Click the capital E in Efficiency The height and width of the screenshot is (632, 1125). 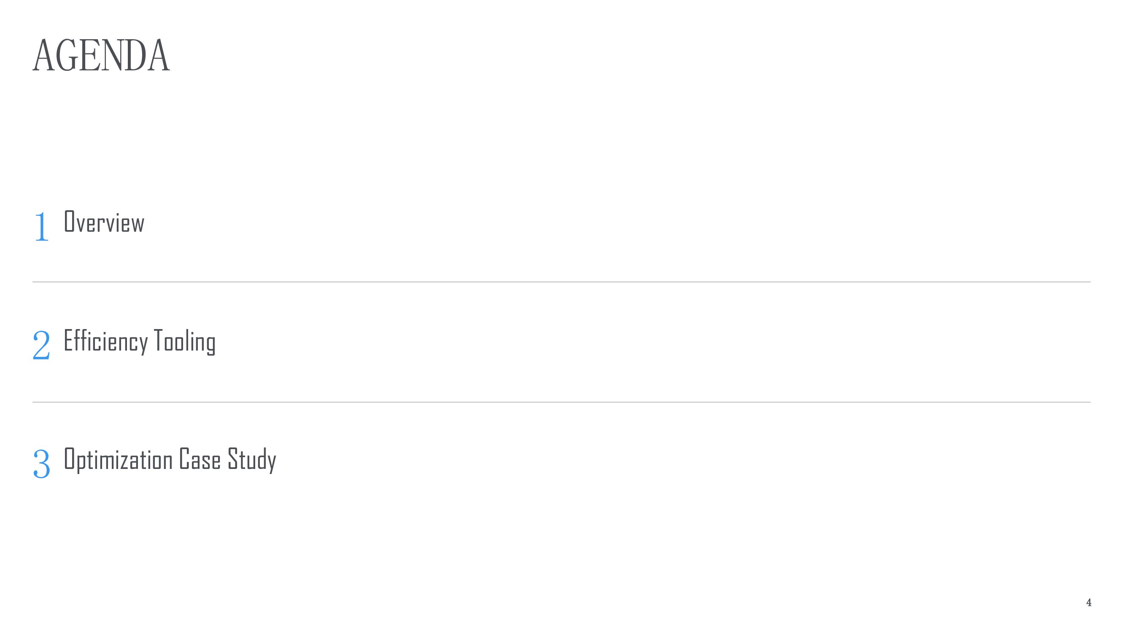[x=68, y=340]
